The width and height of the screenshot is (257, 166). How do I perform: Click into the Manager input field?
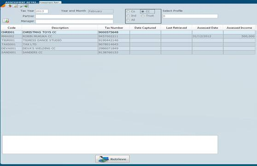coord(75,22)
